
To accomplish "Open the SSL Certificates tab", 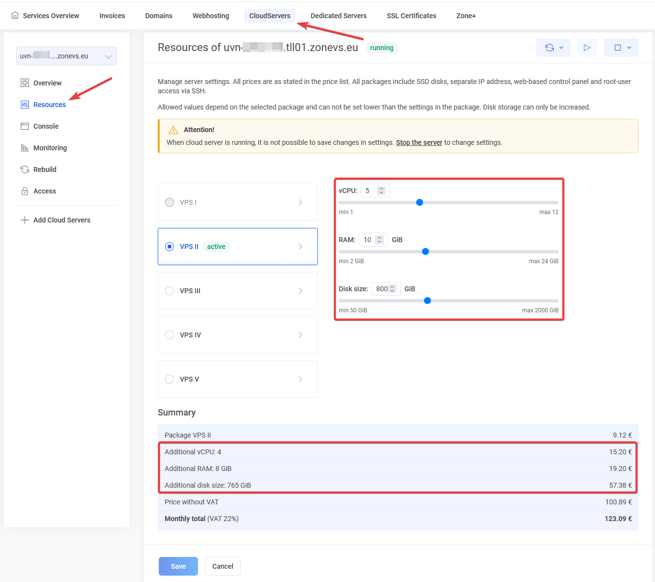I will point(411,16).
